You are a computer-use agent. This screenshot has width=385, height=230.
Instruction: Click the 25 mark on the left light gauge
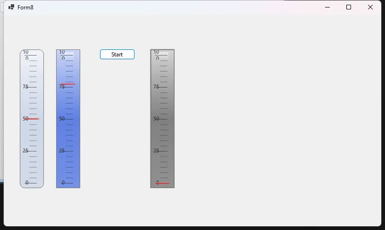(25, 151)
